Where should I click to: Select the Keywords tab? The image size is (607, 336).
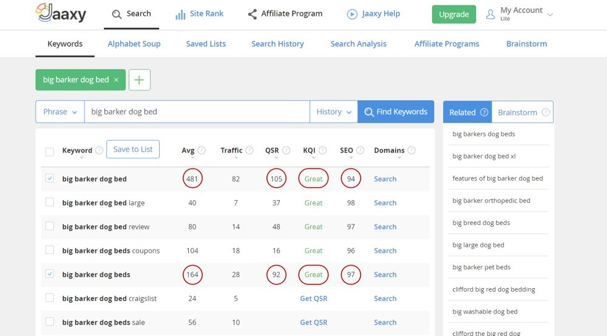coord(65,44)
